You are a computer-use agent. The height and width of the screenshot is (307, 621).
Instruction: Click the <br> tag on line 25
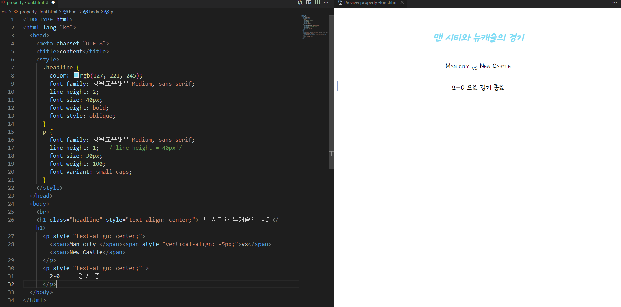pos(43,212)
